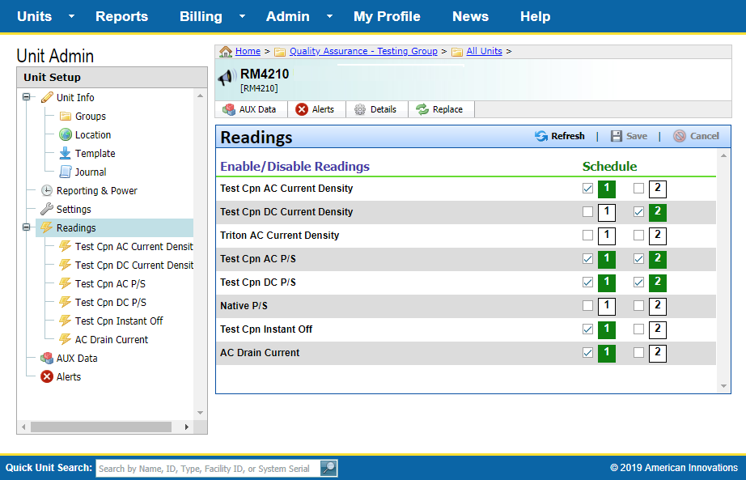The image size is (746, 480).
Task: Check Schedule 1 for Triton AC Current Density
Action: [x=587, y=236]
